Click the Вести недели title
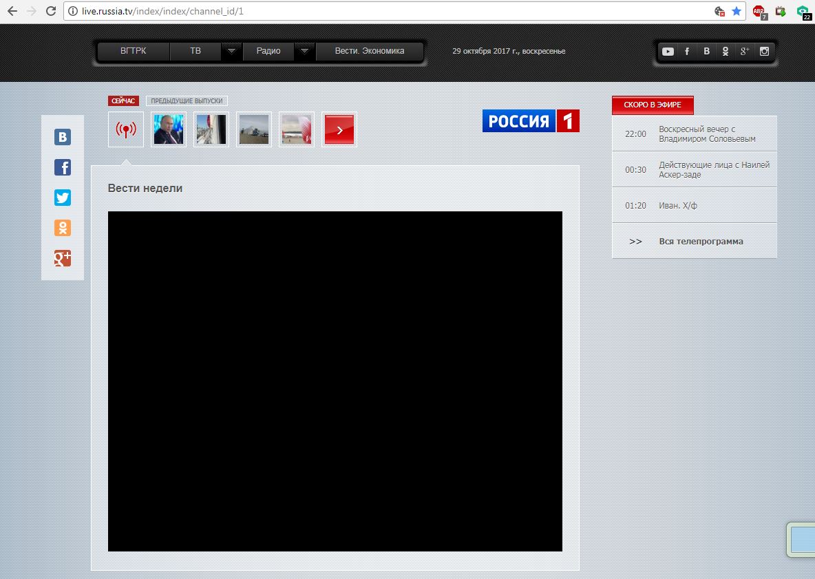This screenshot has width=815, height=579. click(145, 188)
